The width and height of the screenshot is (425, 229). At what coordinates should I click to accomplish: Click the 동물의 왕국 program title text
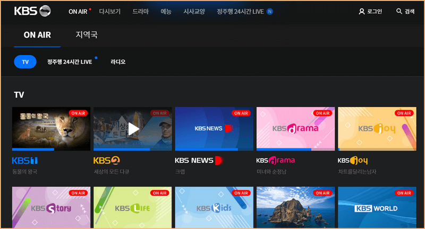coord(24,172)
